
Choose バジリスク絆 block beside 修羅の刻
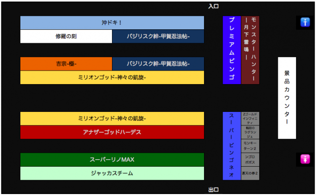coord(158,36)
